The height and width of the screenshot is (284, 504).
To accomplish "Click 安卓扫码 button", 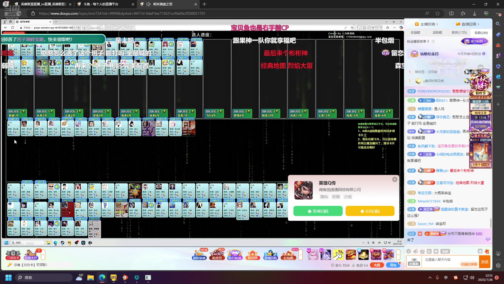I will (318, 211).
